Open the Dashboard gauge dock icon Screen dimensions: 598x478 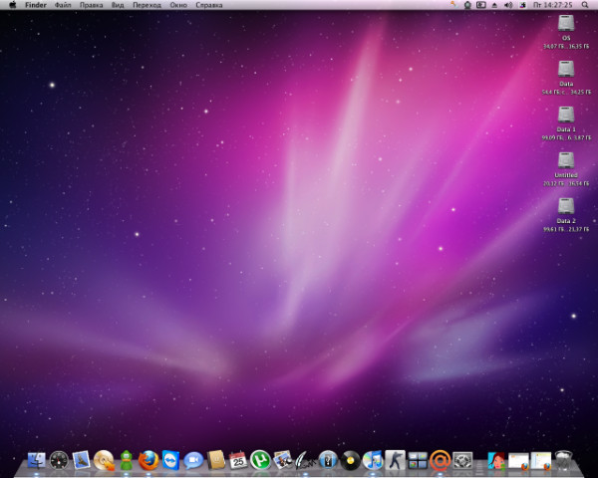(x=59, y=460)
